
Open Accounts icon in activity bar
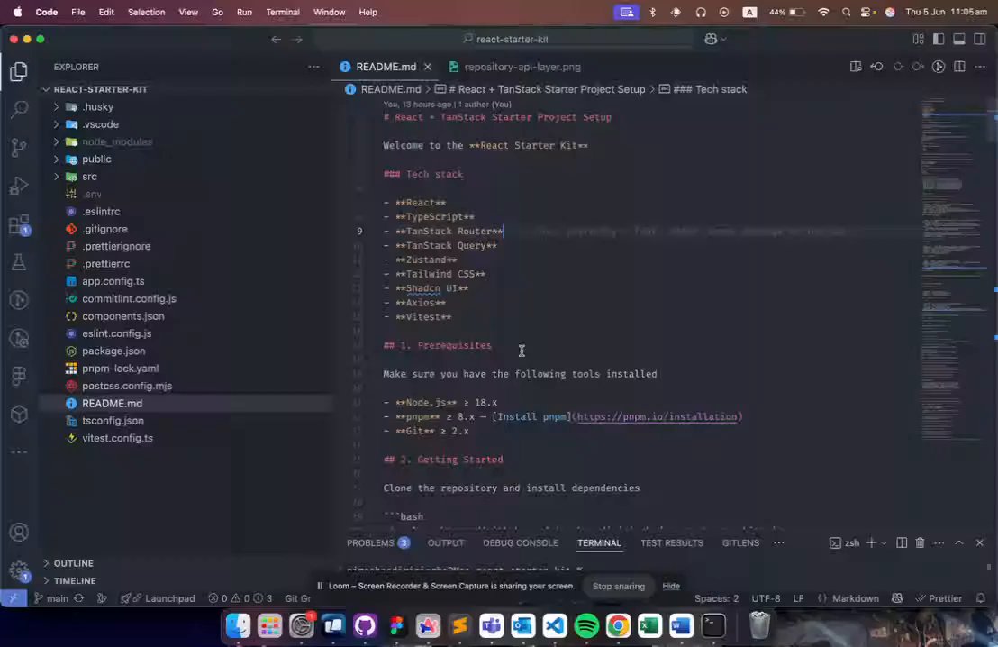[19, 532]
